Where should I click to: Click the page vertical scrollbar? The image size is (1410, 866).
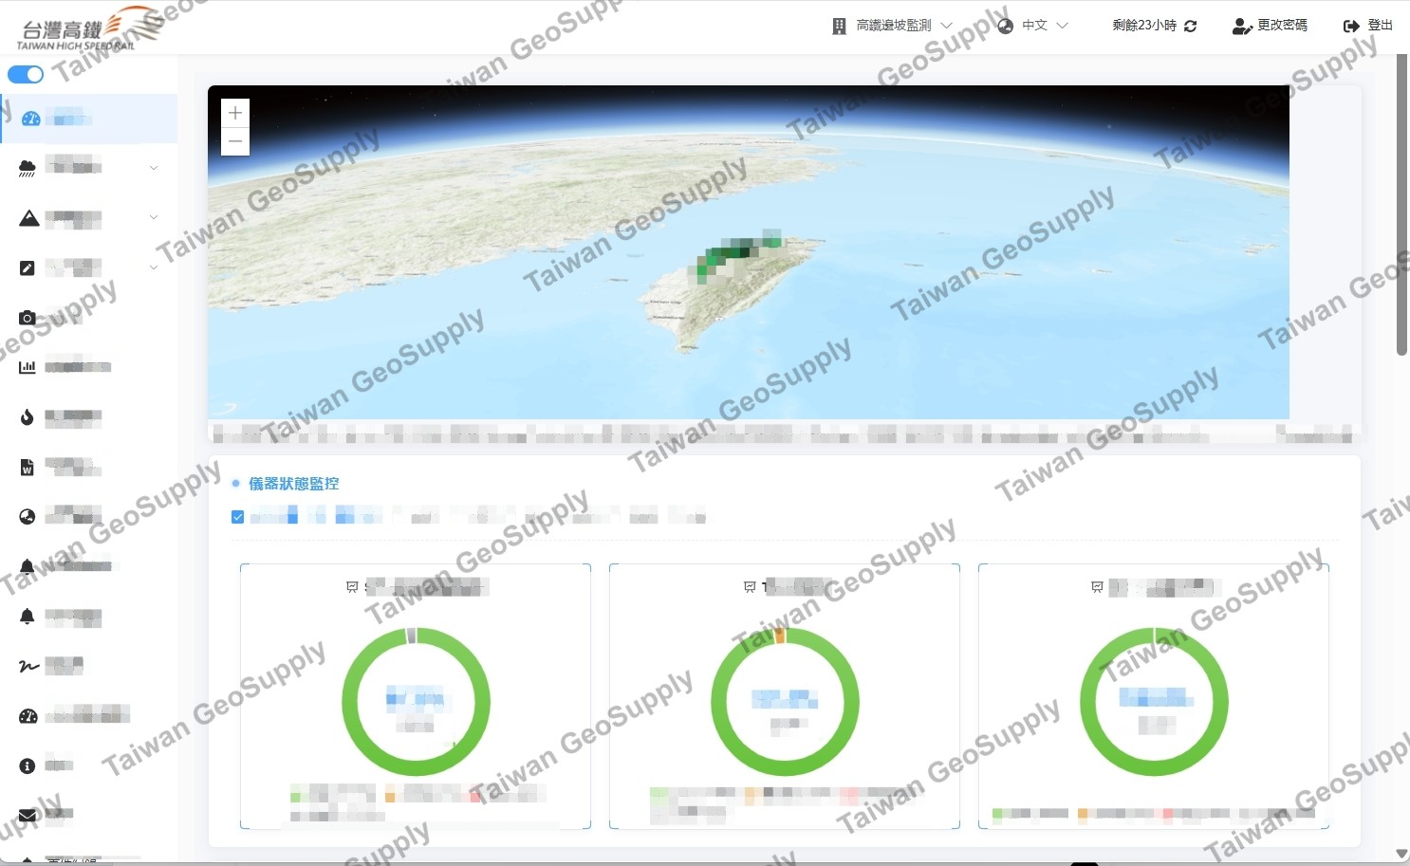pyautogui.click(x=1401, y=205)
